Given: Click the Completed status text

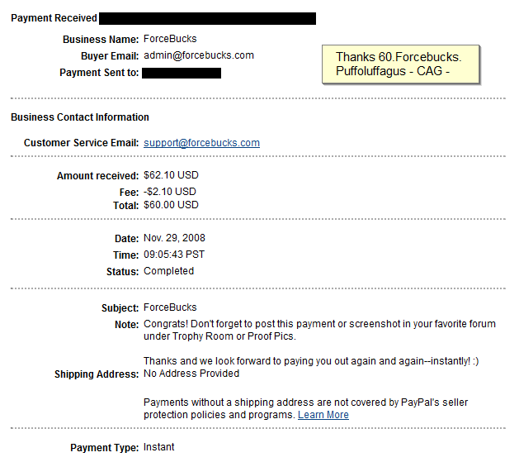Looking at the screenshot, I should tap(168, 271).
